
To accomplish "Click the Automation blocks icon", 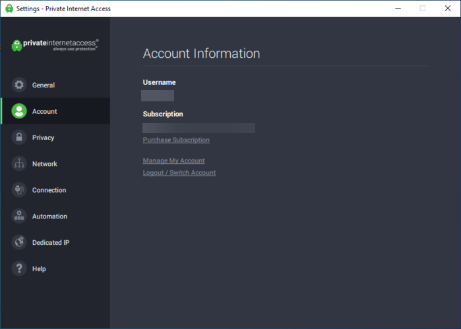I will point(19,216).
